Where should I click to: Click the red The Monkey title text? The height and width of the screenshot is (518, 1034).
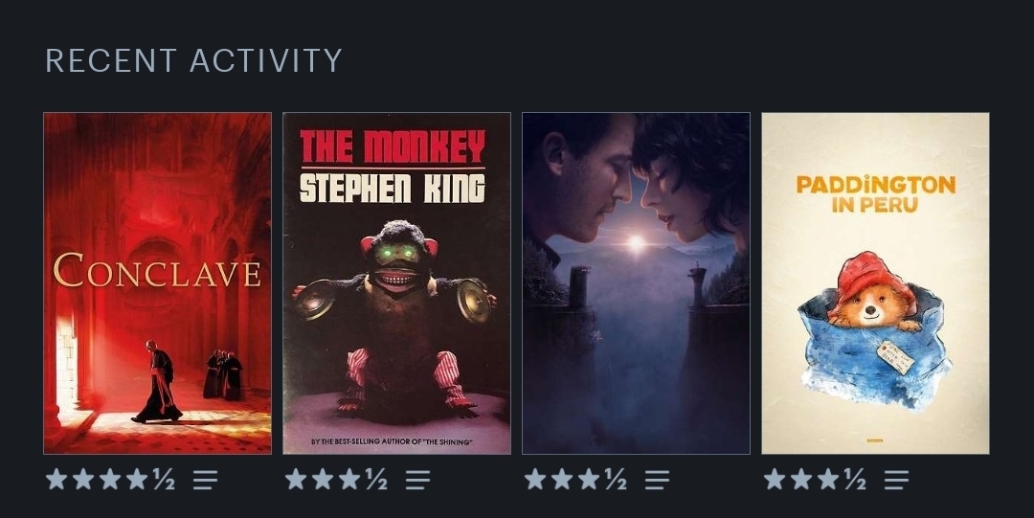(x=393, y=146)
